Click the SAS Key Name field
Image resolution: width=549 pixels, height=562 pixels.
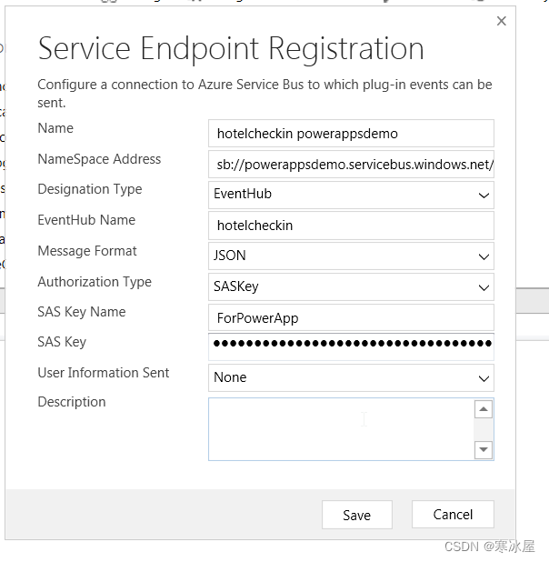pyautogui.click(x=350, y=317)
